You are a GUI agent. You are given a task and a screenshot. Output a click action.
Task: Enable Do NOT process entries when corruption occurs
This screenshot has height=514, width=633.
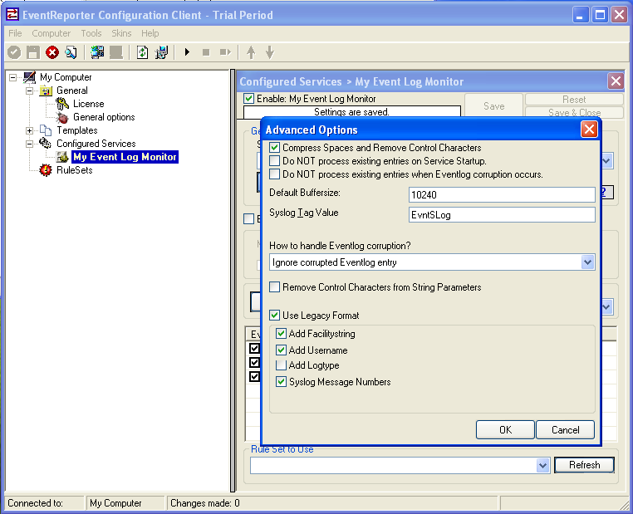(x=274, y=174)
